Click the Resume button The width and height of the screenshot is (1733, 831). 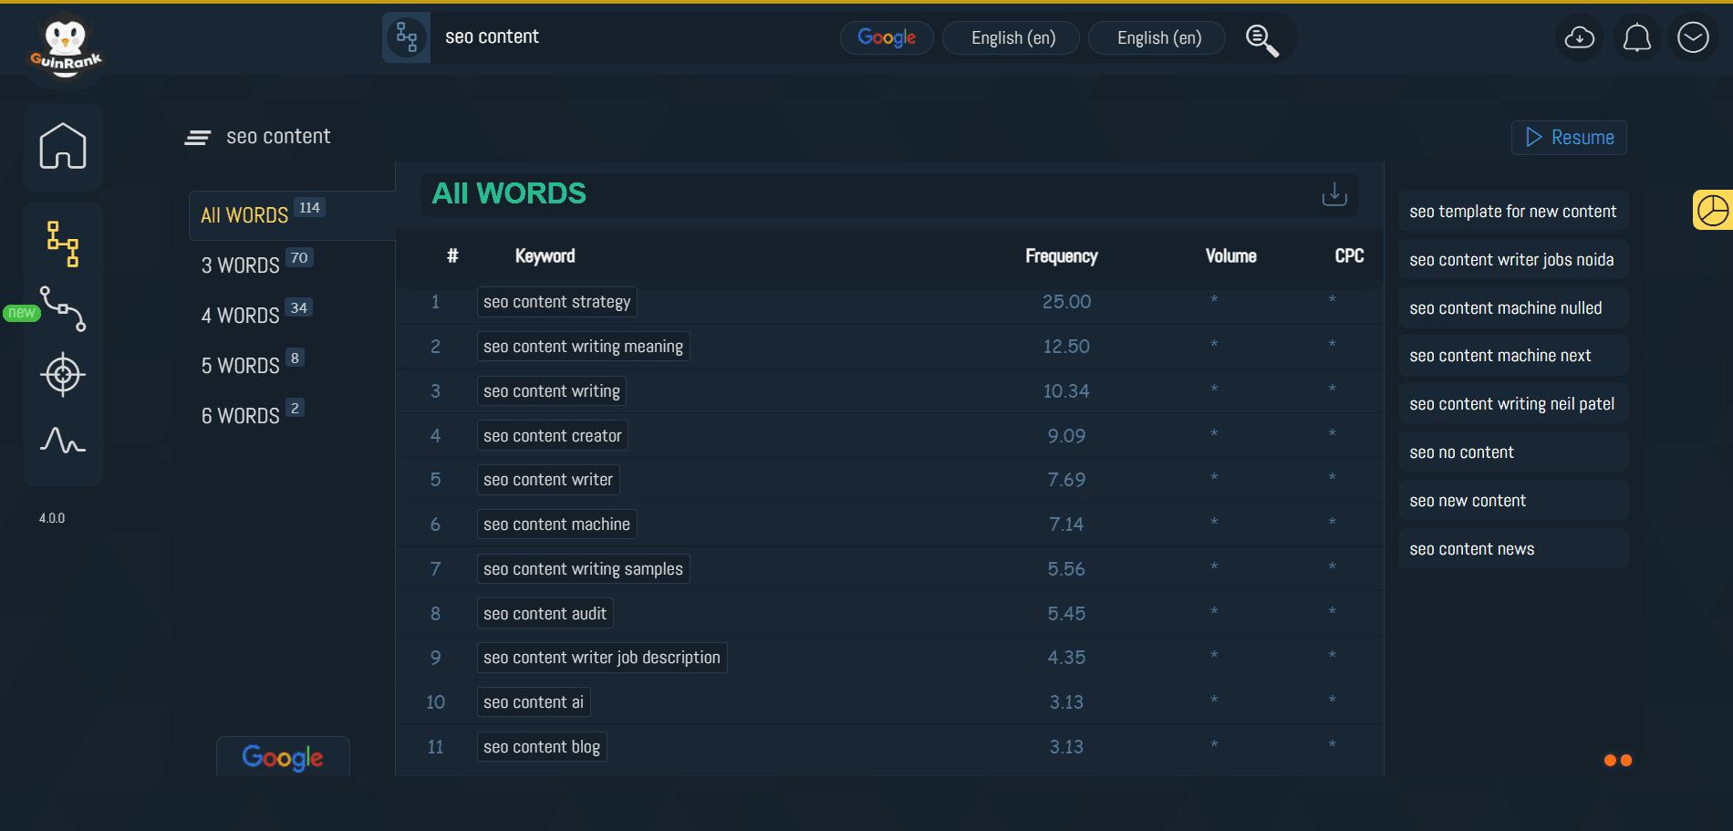[x=1569, y=138]
